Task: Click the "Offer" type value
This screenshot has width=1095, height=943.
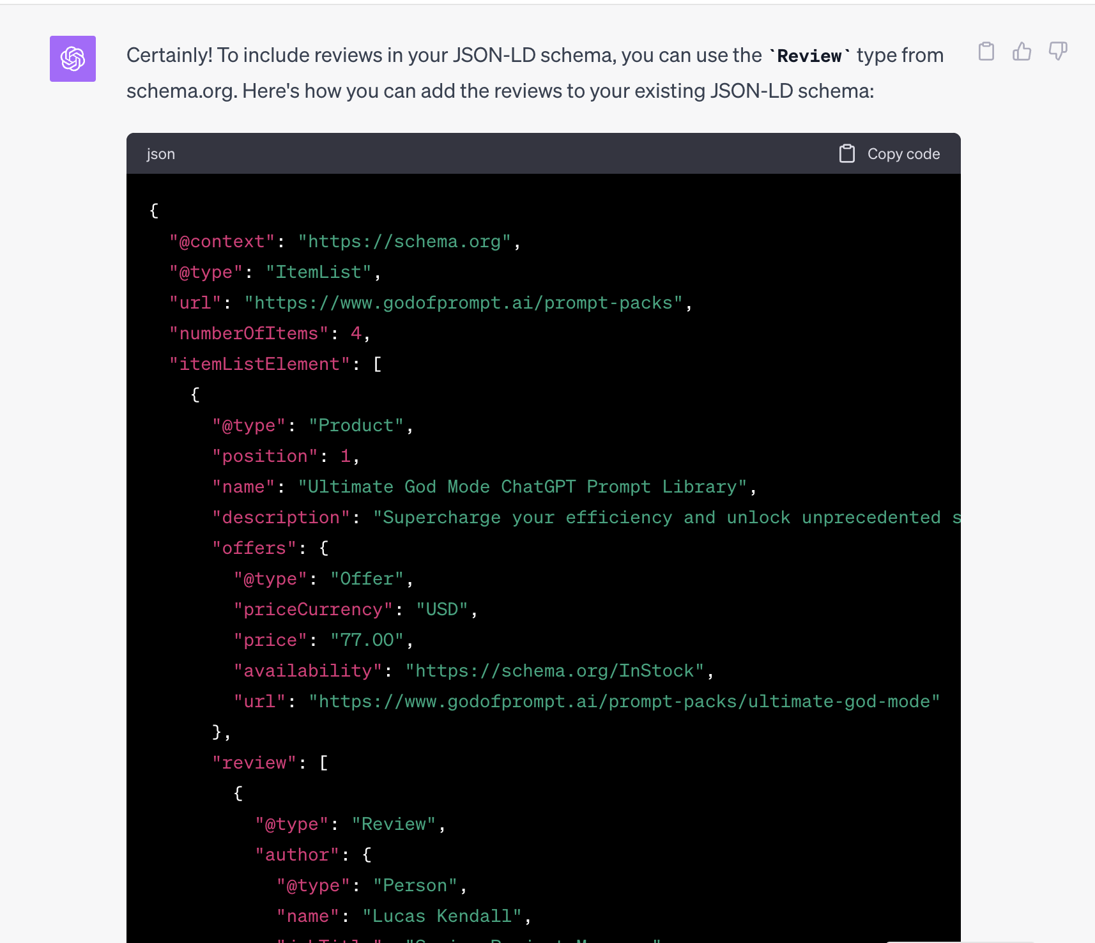Action: pos(367,579)
